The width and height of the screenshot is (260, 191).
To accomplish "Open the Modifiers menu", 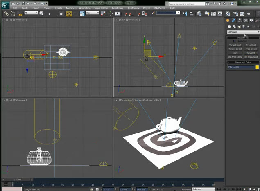I will [x=71, y=8].
